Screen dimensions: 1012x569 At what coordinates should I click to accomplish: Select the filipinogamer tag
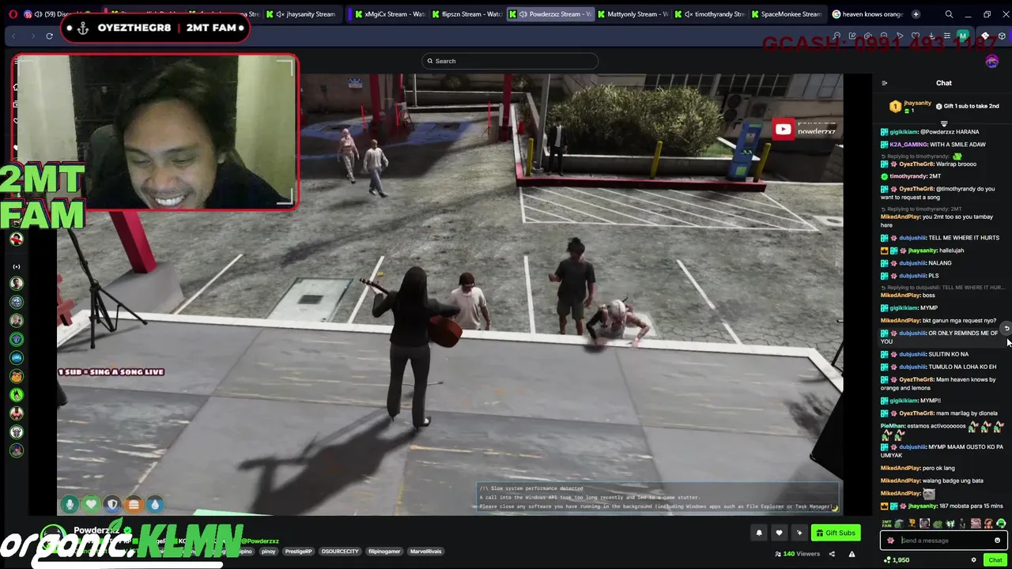(384, 552)
